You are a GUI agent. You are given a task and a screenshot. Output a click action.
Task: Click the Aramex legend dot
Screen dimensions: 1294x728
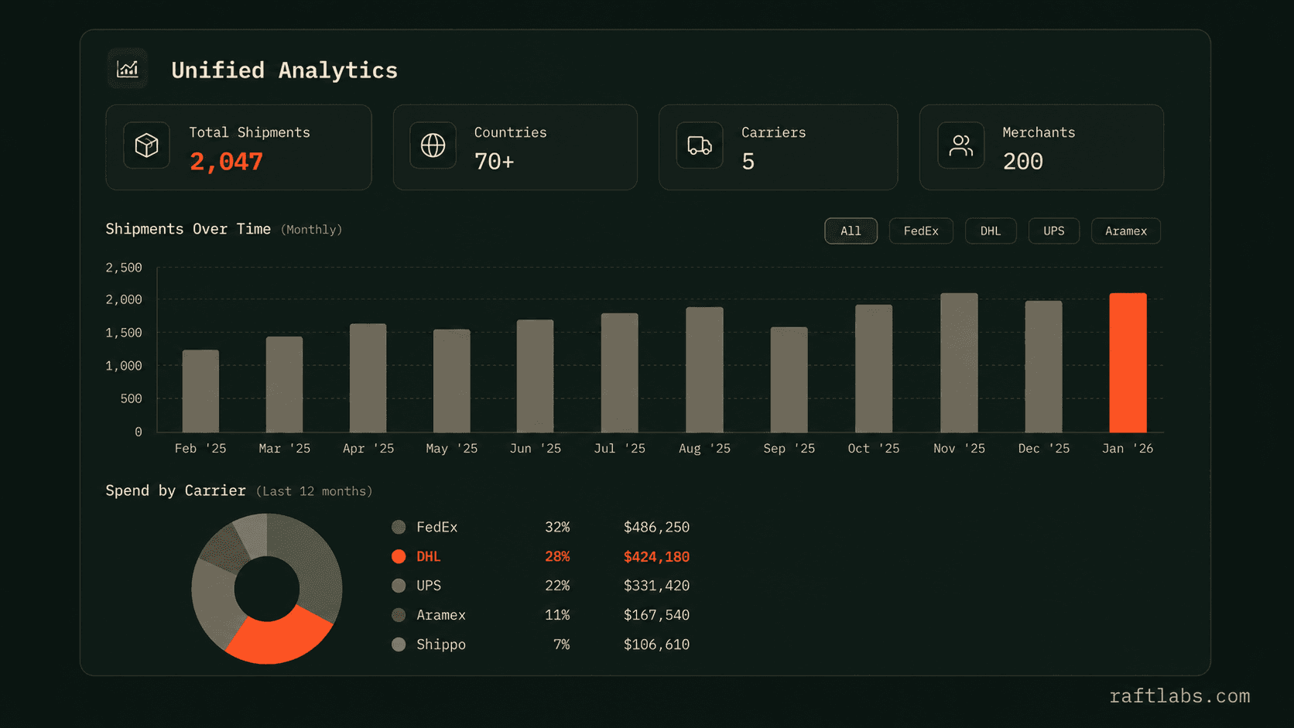point(399,615)
